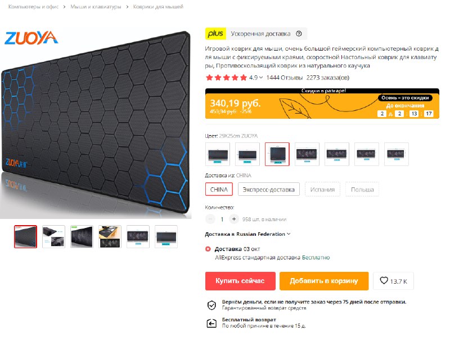Open Мыши и клавиатуры breadcrumb category
This screenshot has height=345, width=450.
tap(96, 7)
